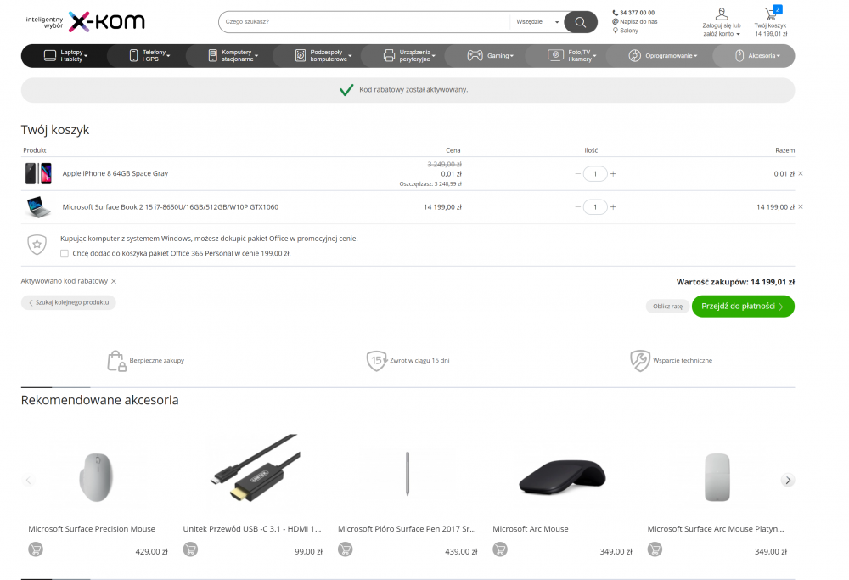Open the shopping cart icon in header
849x580 pixels.
coord(771,14)
